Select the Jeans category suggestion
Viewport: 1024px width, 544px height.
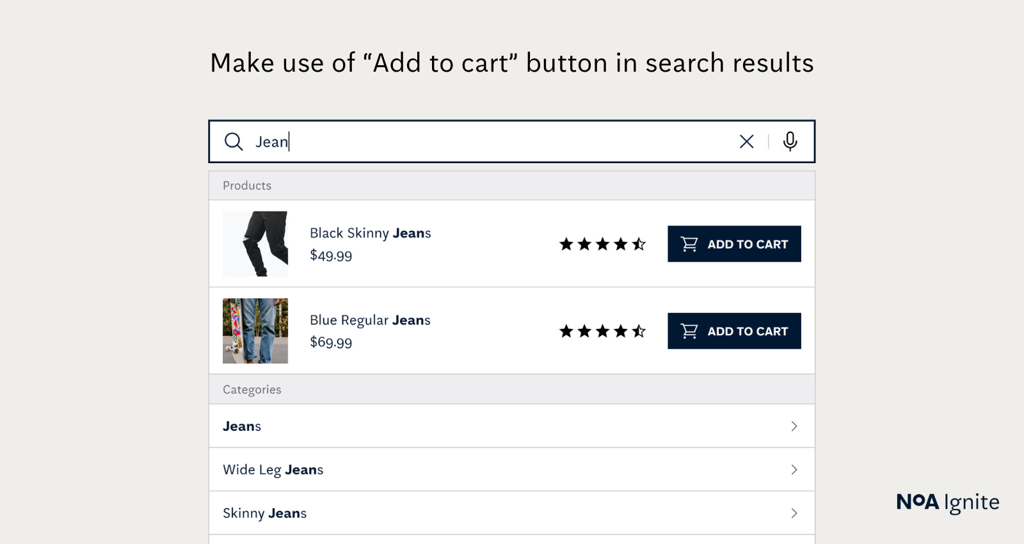(x=242, y=426)
